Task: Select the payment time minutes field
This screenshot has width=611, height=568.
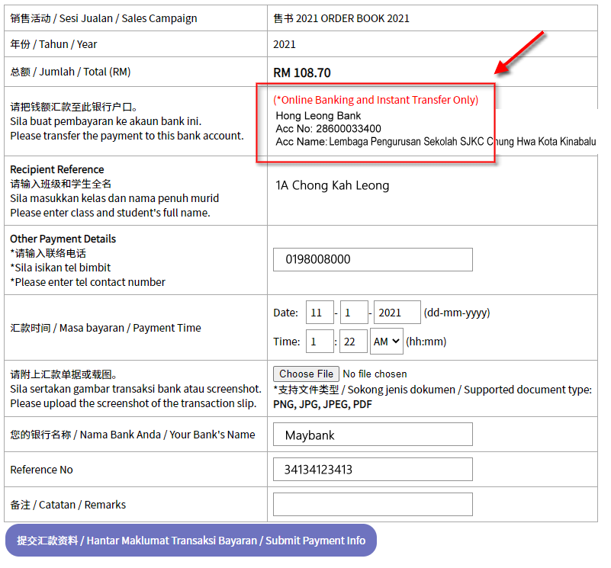Action: point(353,342)
